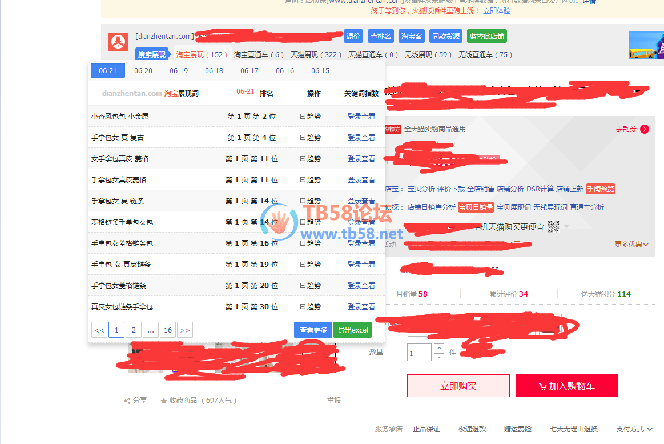Image resolution: width=664 pixels, height=444 pixels.
Task: Click the star icon next to 收藏商品
Action: (x=164, y=401)
